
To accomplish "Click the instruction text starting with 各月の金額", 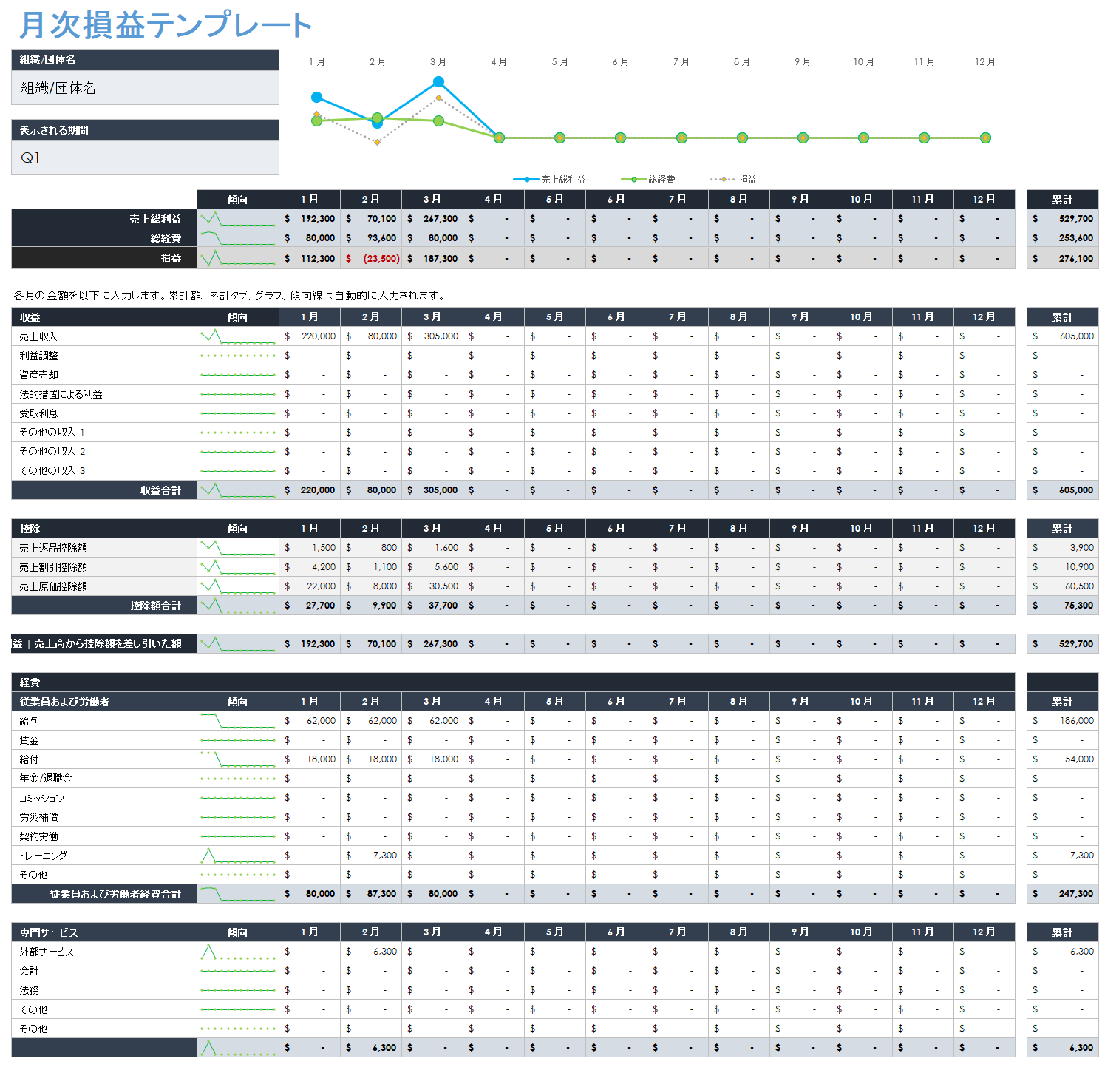I will coord(231,295).
